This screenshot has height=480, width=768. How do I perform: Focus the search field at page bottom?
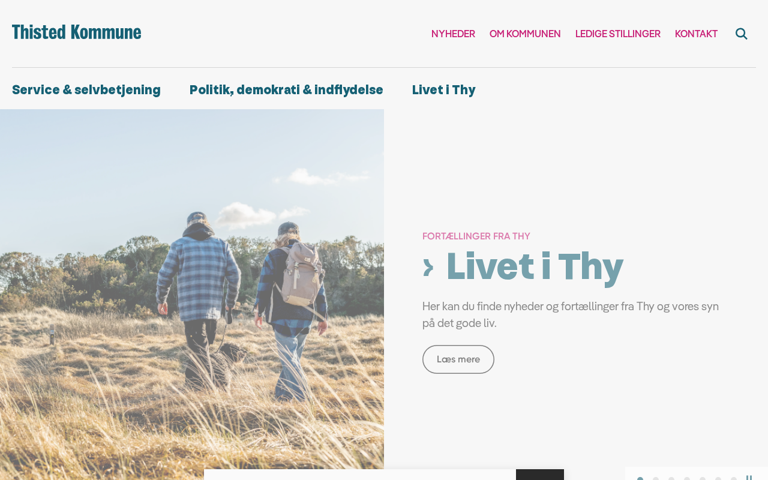[360, 475]
